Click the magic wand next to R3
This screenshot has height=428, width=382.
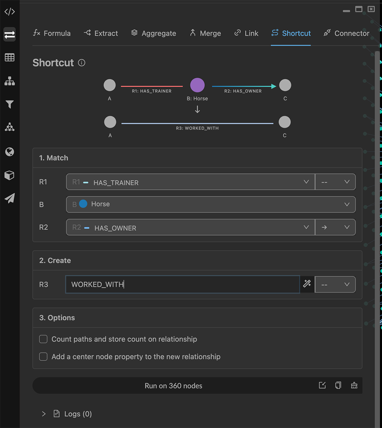pyautogui.click(x=307, y=284)
